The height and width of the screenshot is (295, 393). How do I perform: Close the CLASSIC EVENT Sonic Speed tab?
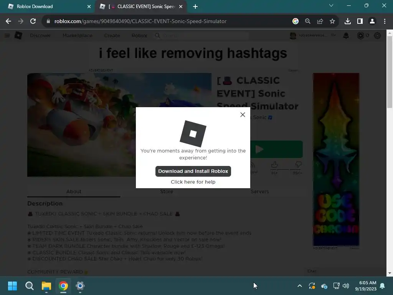[181, 7]
